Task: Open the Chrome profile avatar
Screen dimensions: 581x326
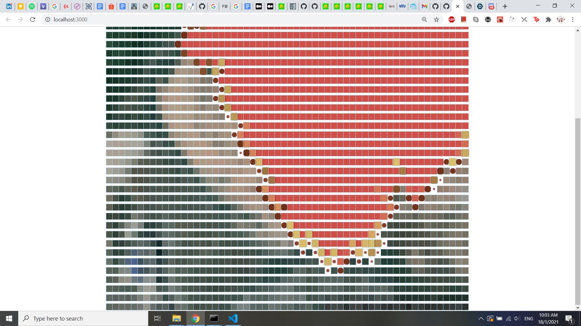Action: (x=561, y=20)
